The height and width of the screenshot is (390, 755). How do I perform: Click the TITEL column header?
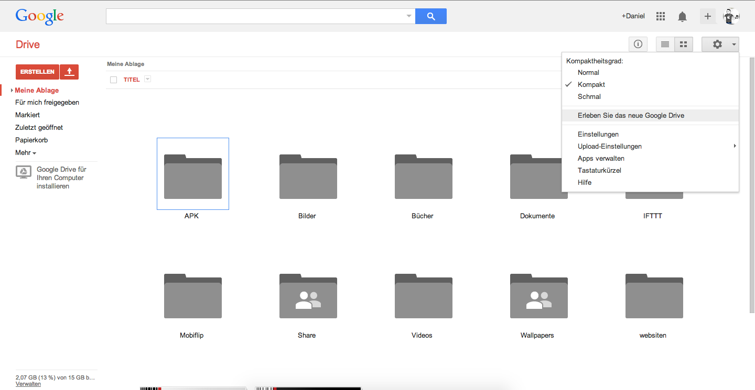132,80
